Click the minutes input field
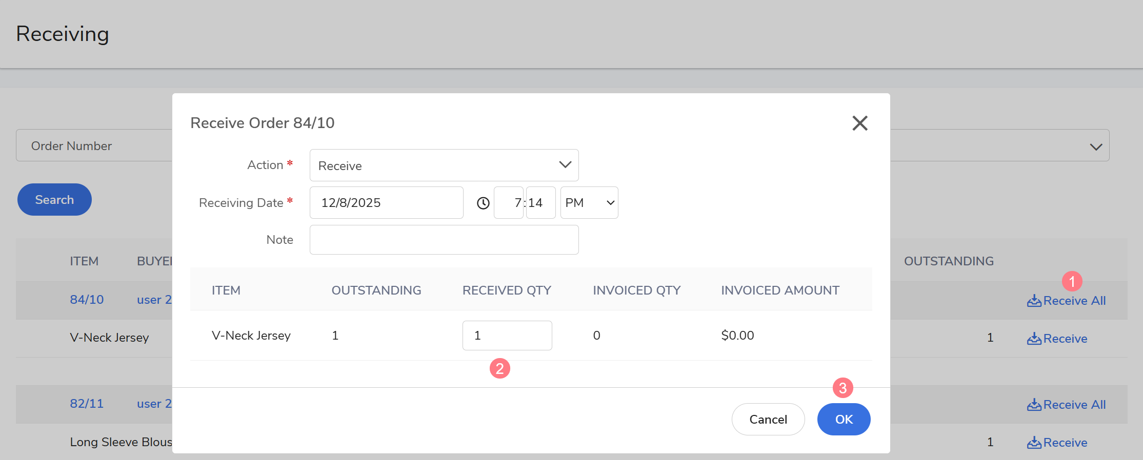Viewport: 1143px width, 460px height. (540, 203)
